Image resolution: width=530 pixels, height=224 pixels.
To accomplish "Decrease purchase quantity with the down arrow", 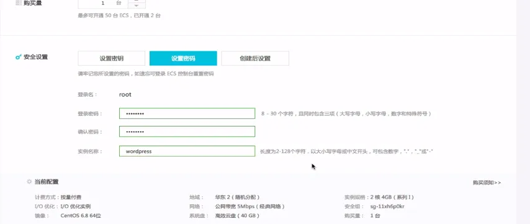I will point(137,6).
